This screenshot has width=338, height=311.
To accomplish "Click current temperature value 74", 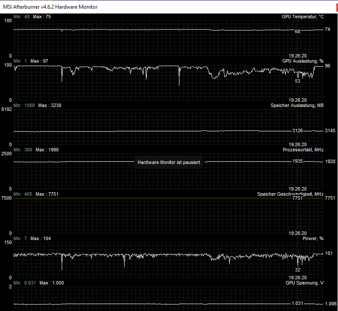I will 328,29.
